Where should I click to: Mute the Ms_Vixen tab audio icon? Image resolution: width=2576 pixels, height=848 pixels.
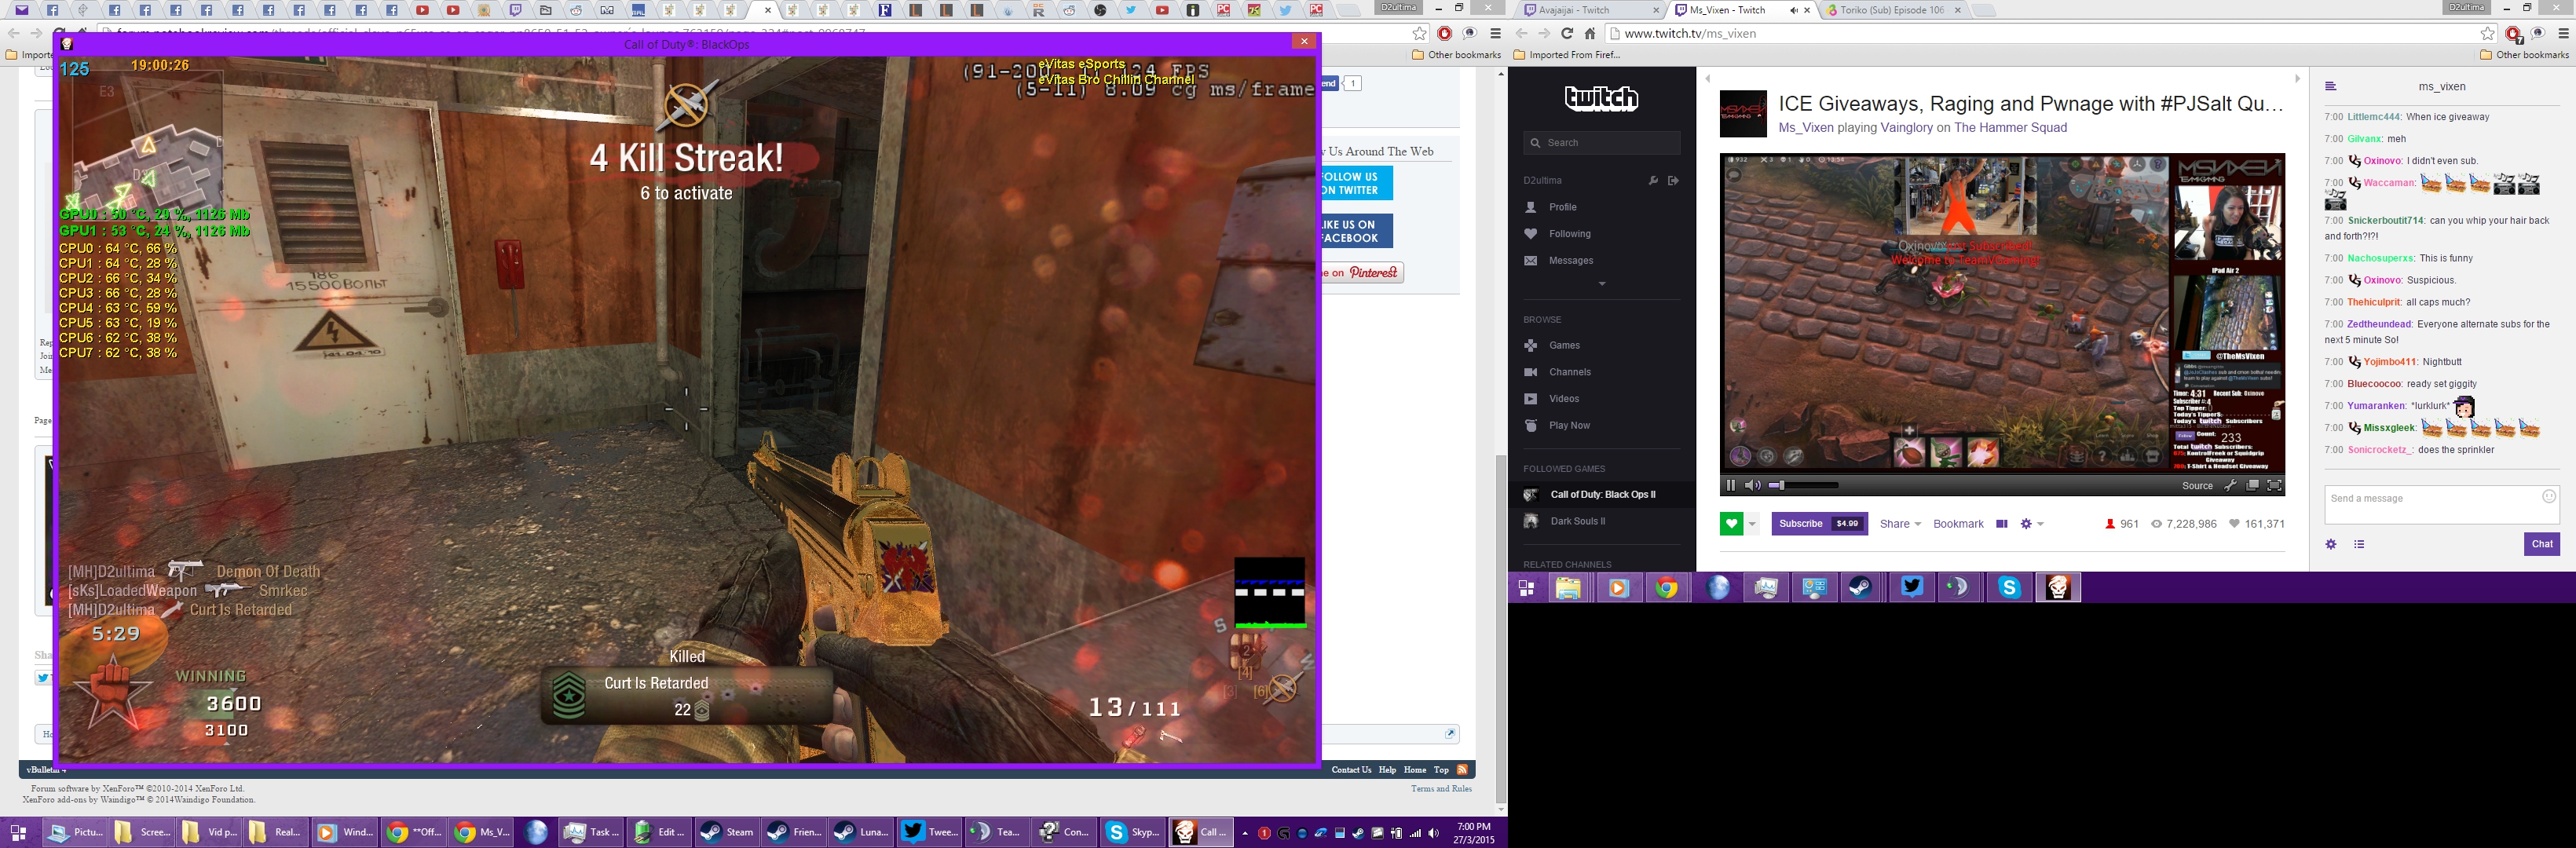pyautogui.click(x=1793, y=10)
